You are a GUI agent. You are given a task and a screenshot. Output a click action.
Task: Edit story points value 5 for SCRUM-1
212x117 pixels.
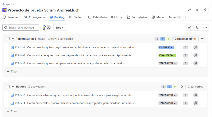tap(185, 47)
